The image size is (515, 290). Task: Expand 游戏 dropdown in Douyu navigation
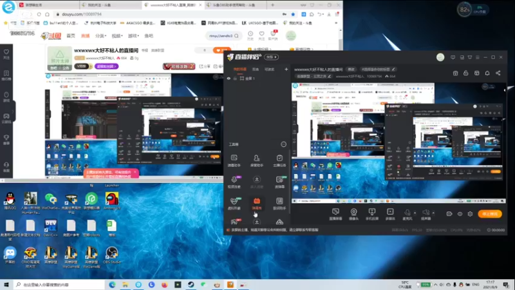(133, 35)
